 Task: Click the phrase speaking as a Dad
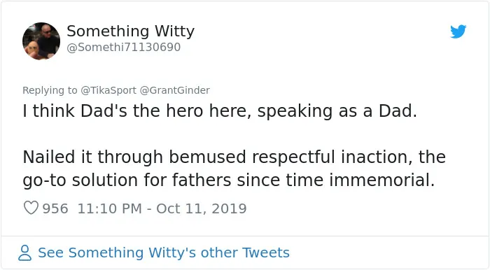point(337,111)
